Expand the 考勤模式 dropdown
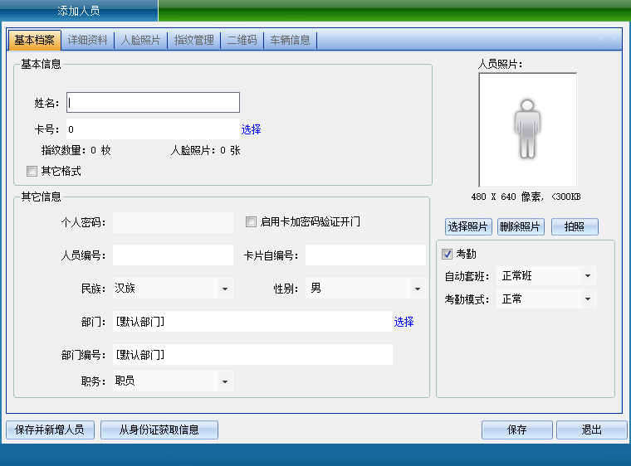 click(587, 299)
